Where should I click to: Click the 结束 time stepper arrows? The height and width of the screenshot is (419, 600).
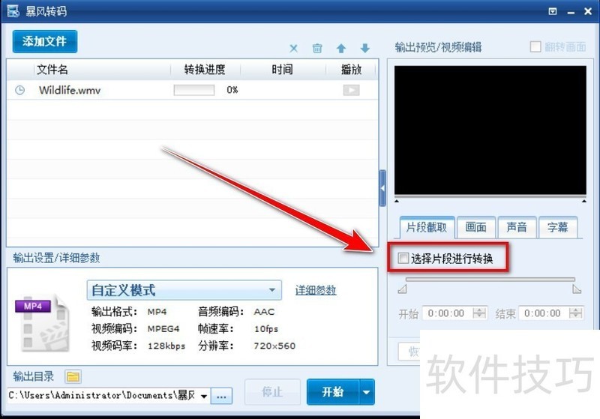575,313
